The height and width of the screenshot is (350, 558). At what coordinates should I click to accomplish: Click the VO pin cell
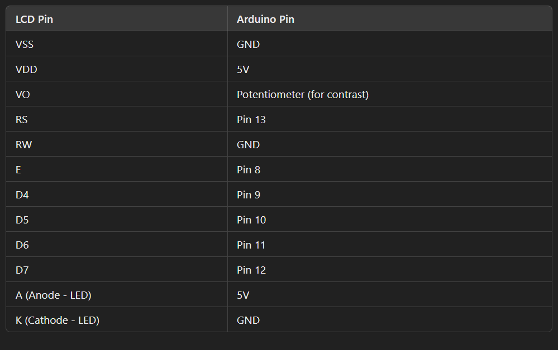pos(117,94)
